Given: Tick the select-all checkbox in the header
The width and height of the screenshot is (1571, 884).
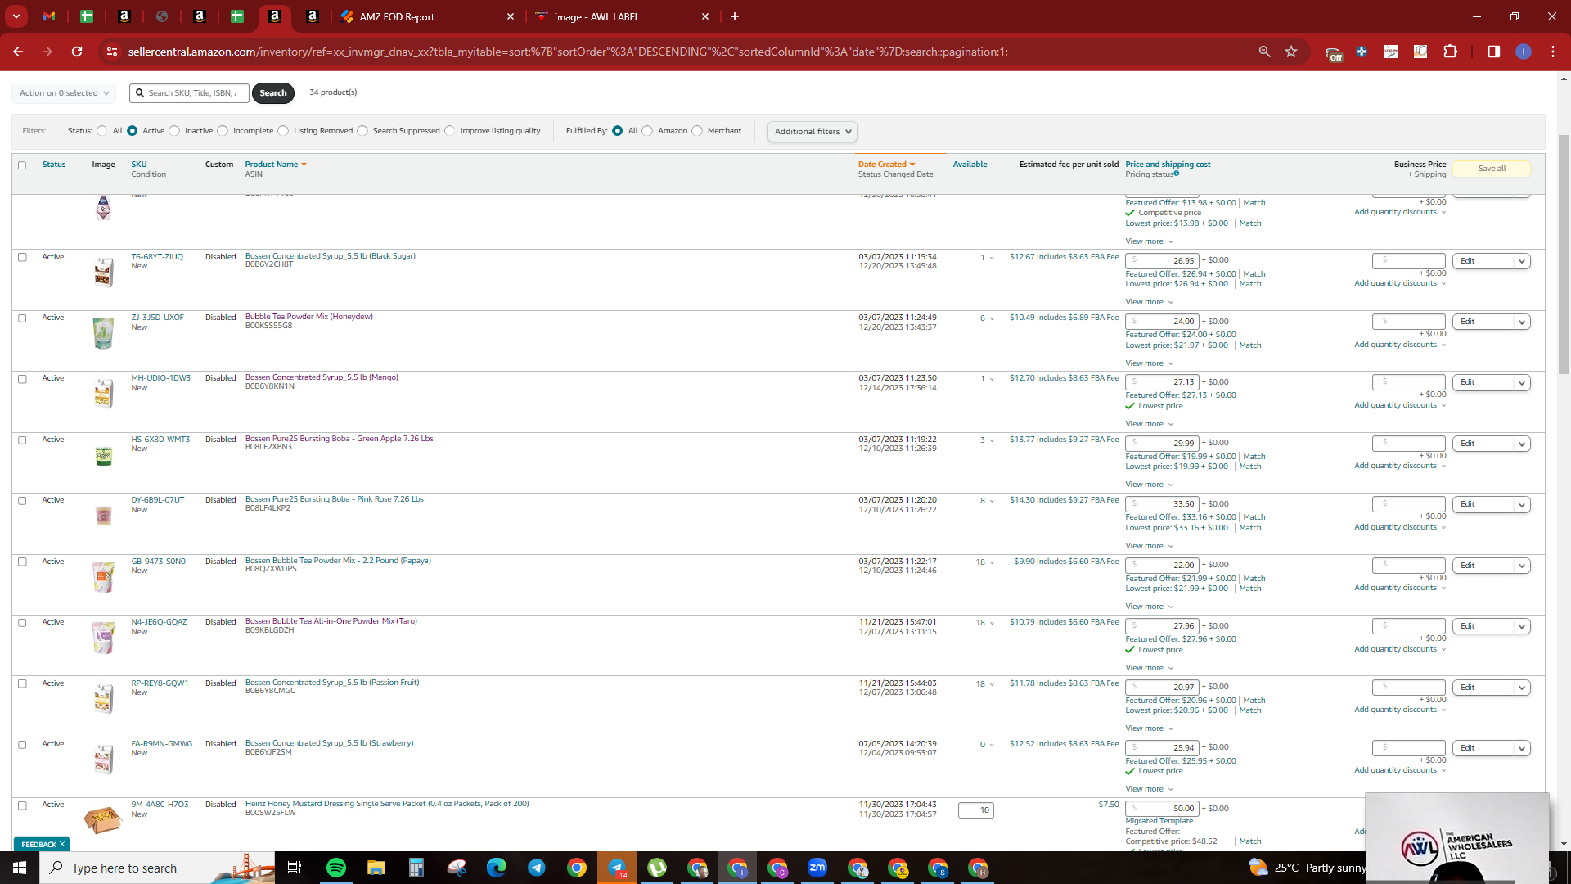Looking at the screenshot, I should click(x=22, y=165).
